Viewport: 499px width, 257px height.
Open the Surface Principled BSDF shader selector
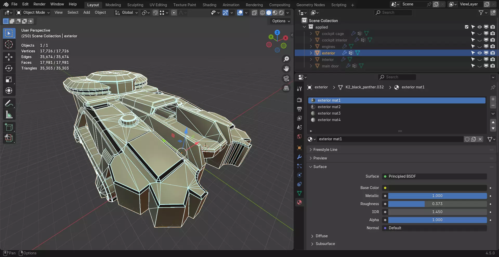click(434, 176)
